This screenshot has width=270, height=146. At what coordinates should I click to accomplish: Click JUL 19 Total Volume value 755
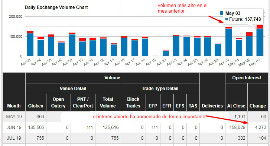click(x=115, y=138)
